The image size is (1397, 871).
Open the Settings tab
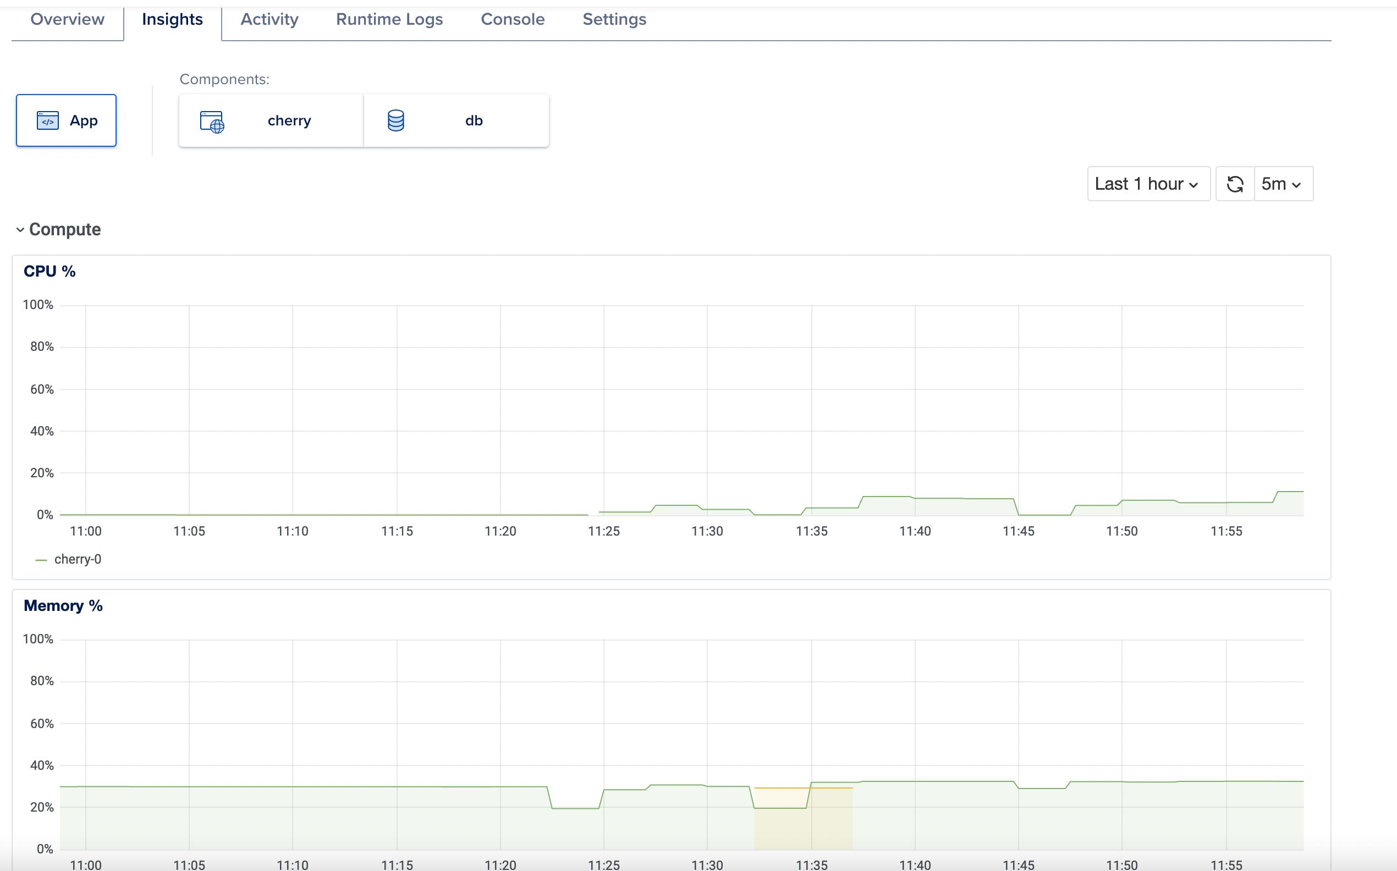(x=615, y=20)
